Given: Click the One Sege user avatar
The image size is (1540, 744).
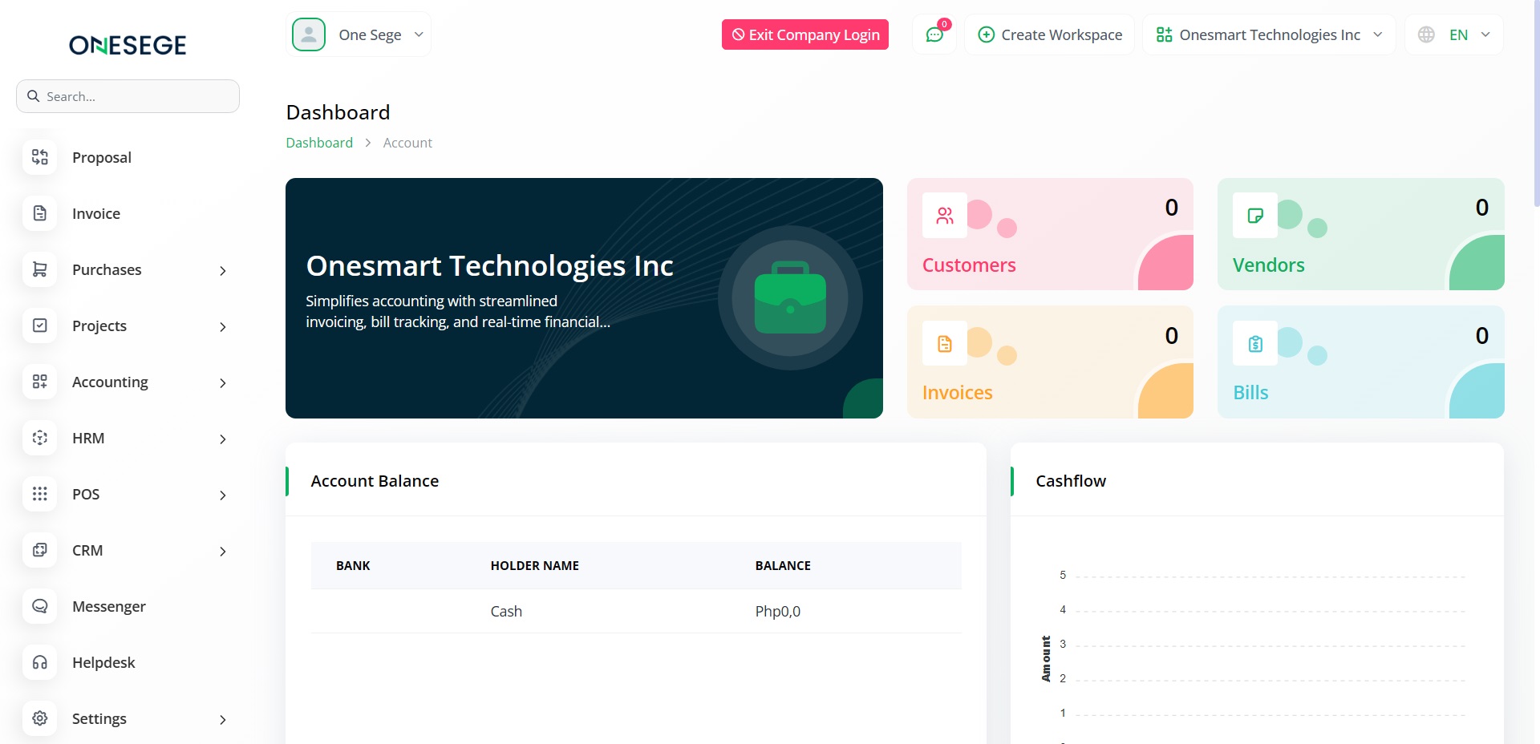Looking at the screenshot, I should point(309,34).
